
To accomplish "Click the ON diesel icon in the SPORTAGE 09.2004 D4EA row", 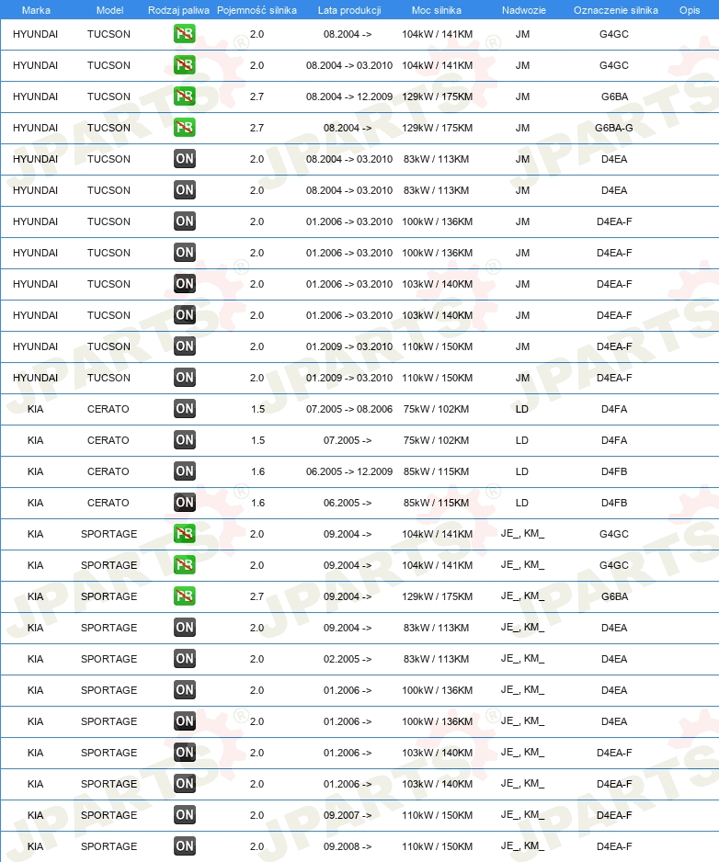I will (184, 628).
